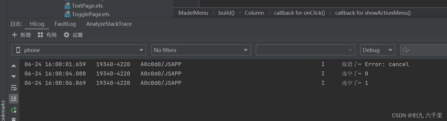The width and height of the screenshot is (447, 121).
Task: Click the 布局 layout grid icon
Action: point(40,35)
